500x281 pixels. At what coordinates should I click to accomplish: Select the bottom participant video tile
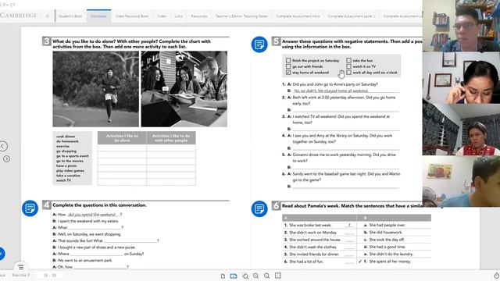coord(461,181)
